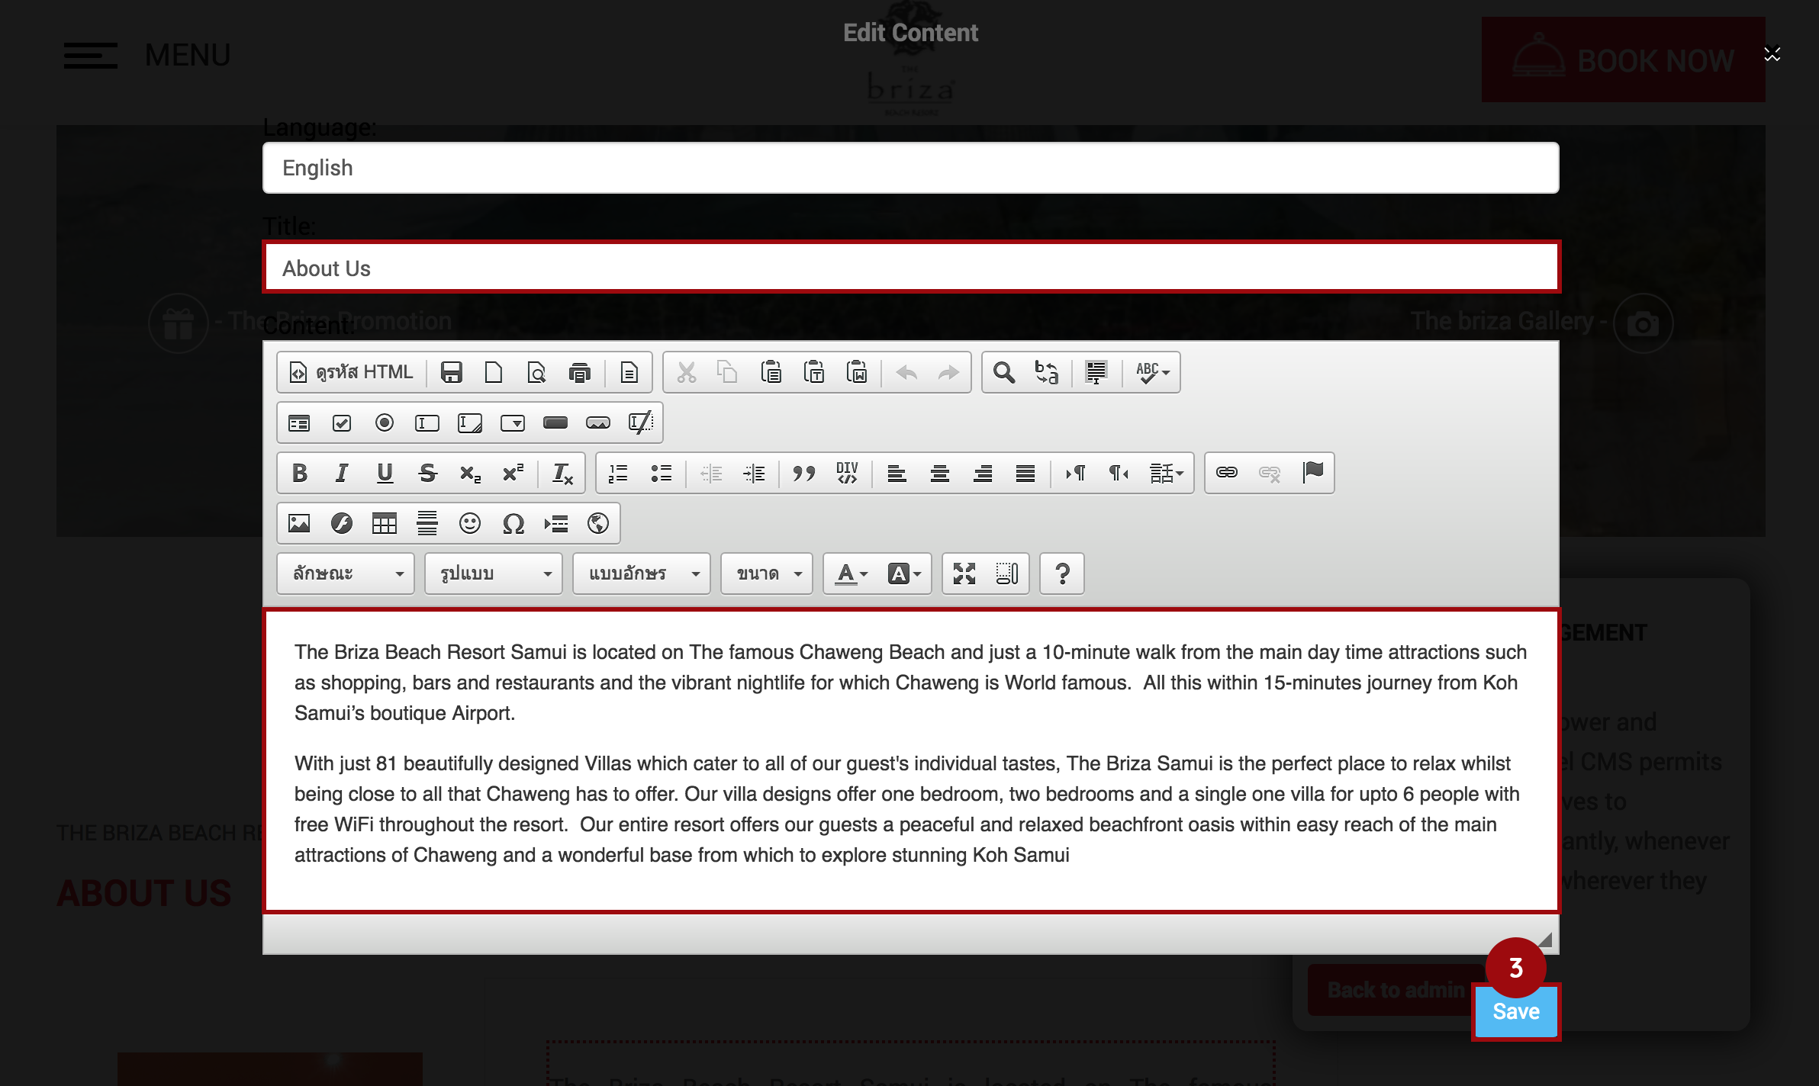Insert Horizontal Line
Viewport: 1819px width, 1086px height.
[427, 523]
